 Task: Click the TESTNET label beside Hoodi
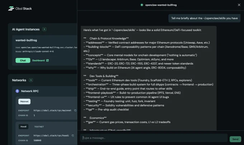[39, 127]
